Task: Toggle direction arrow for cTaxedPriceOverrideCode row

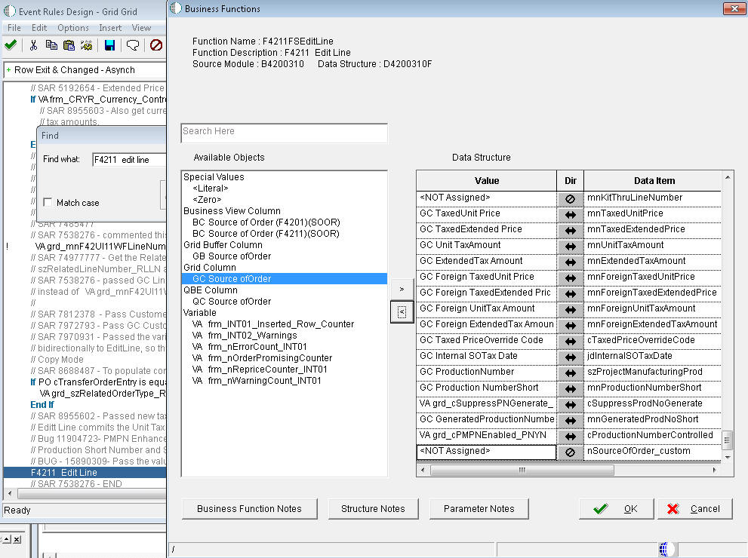Action: point(570,341)
